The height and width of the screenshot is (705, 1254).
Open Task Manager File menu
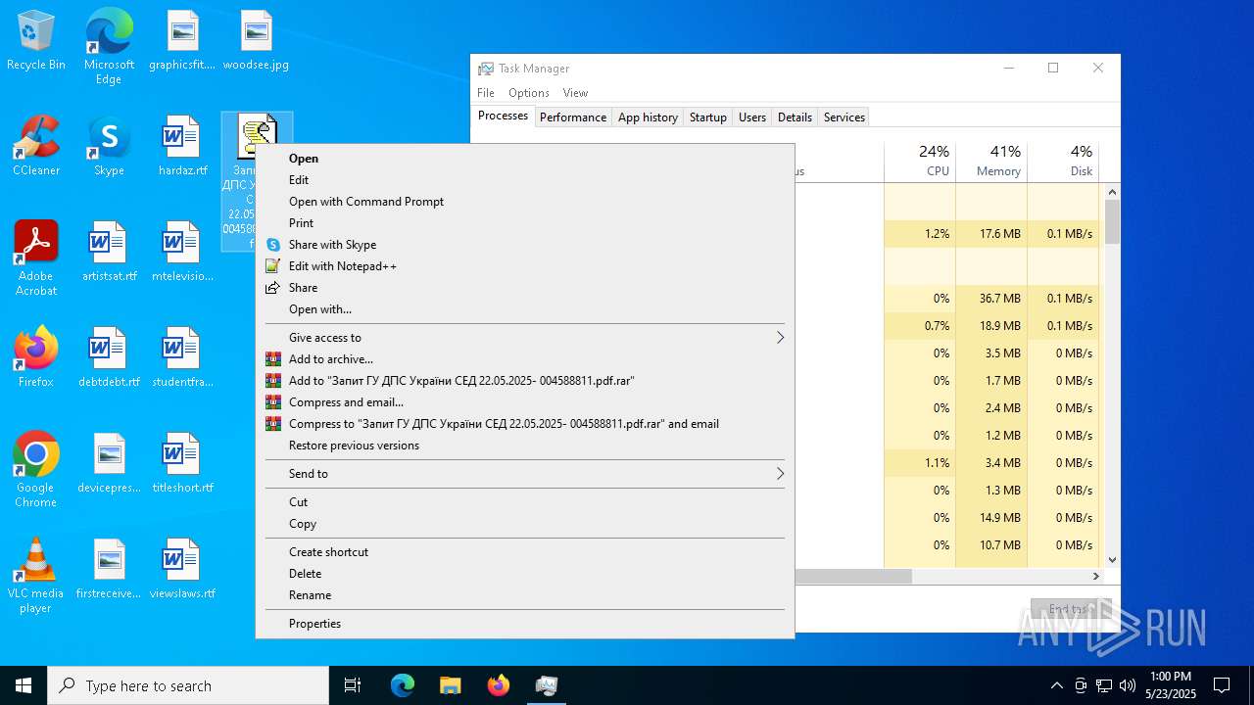(486, 93)
